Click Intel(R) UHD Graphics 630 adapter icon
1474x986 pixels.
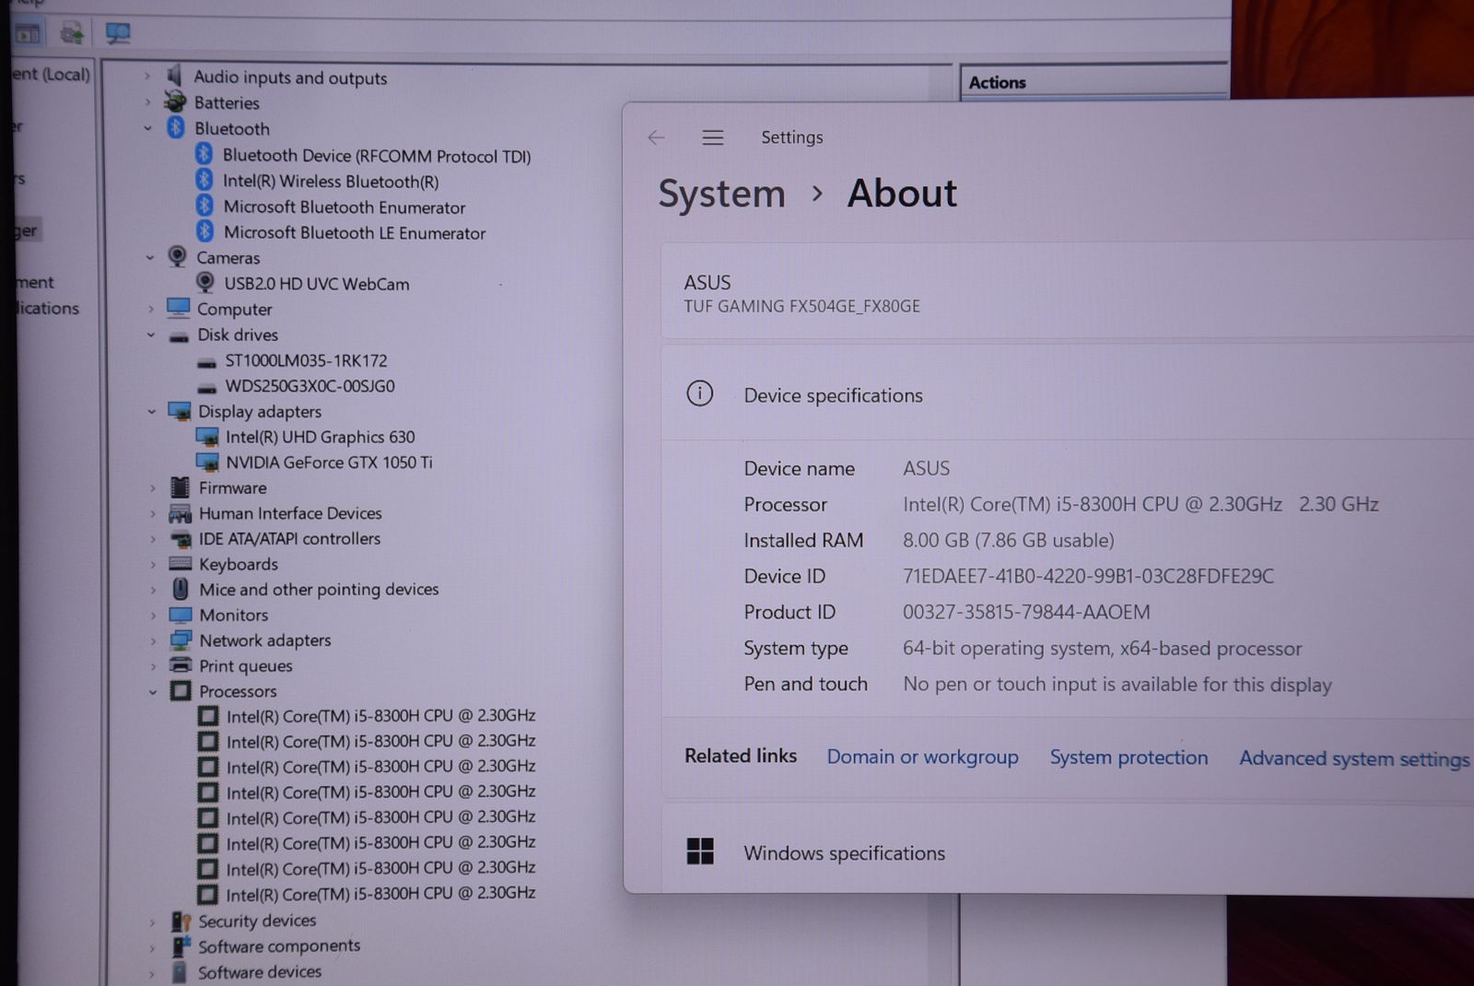[207, 437]
